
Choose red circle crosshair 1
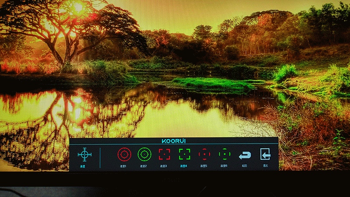pos(124,155)
